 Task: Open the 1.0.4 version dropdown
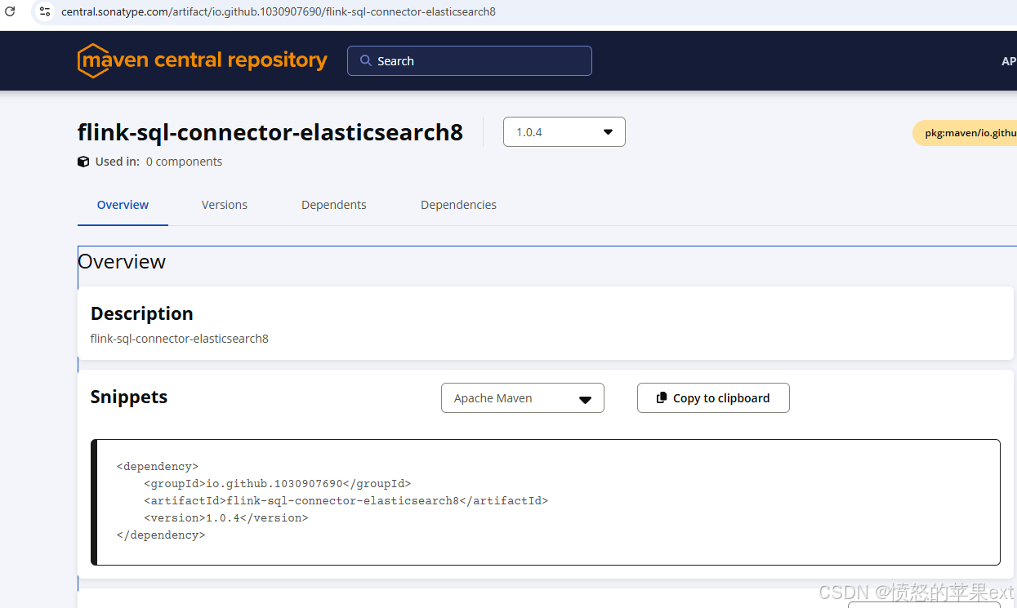pos(564,132)
